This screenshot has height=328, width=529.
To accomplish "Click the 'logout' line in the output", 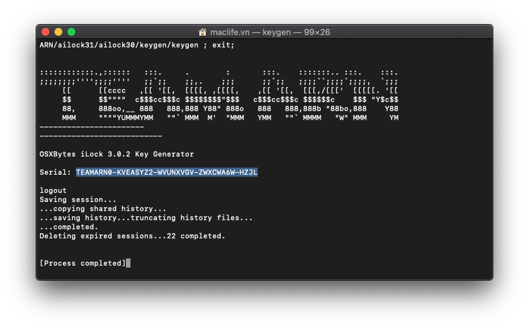I will (x=53, y=190).
